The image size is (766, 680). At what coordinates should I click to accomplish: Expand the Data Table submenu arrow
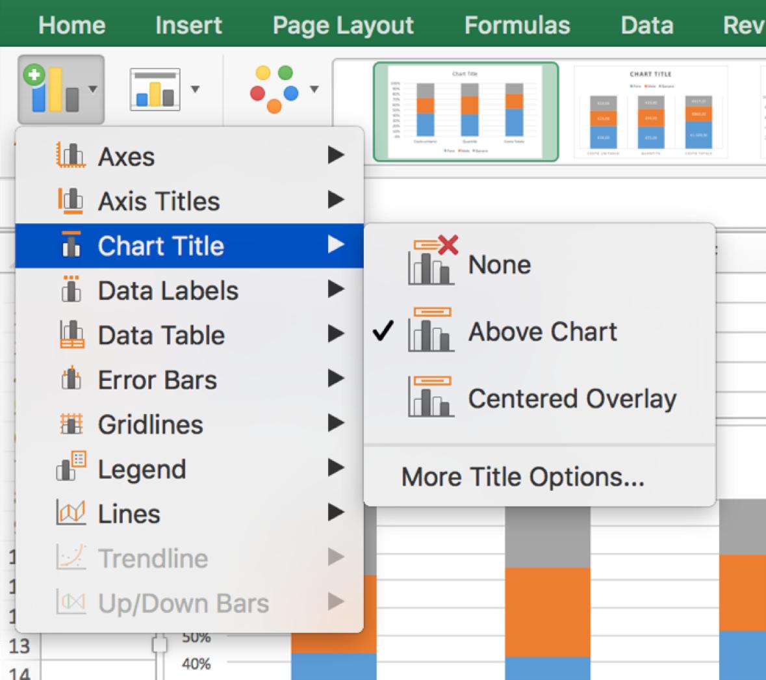(x=335, y=335)
